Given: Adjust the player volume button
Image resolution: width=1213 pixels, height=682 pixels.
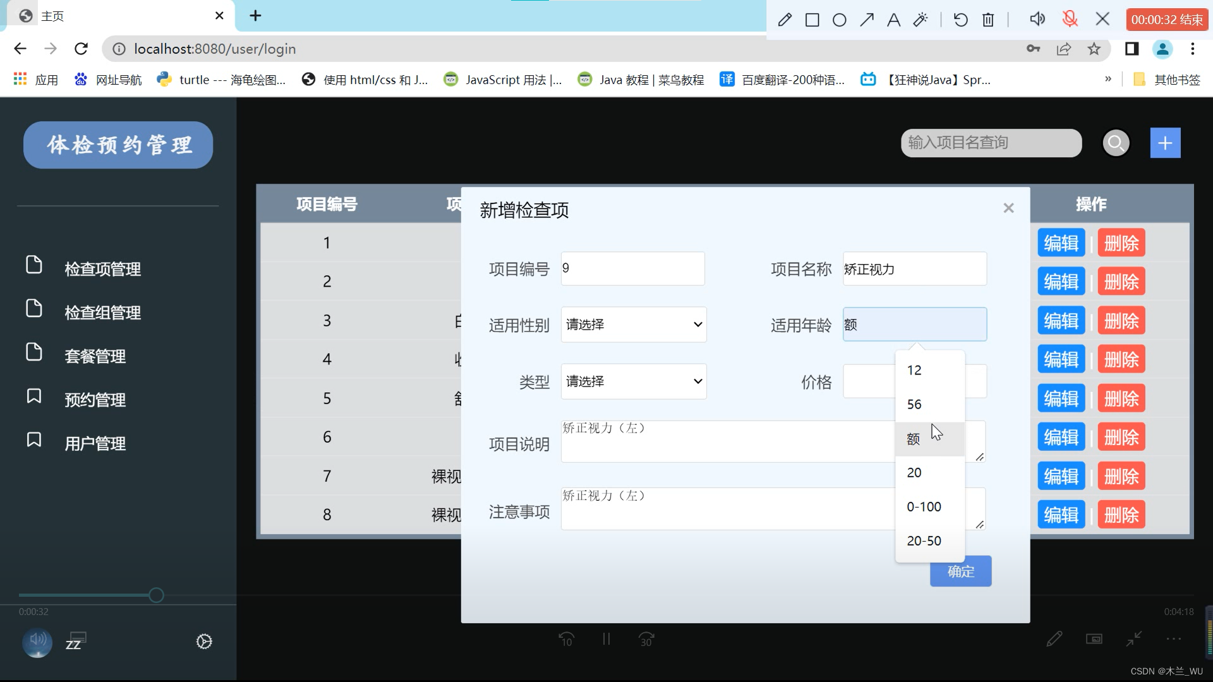Looking at the screenshot, I should (x=37, y=642).
